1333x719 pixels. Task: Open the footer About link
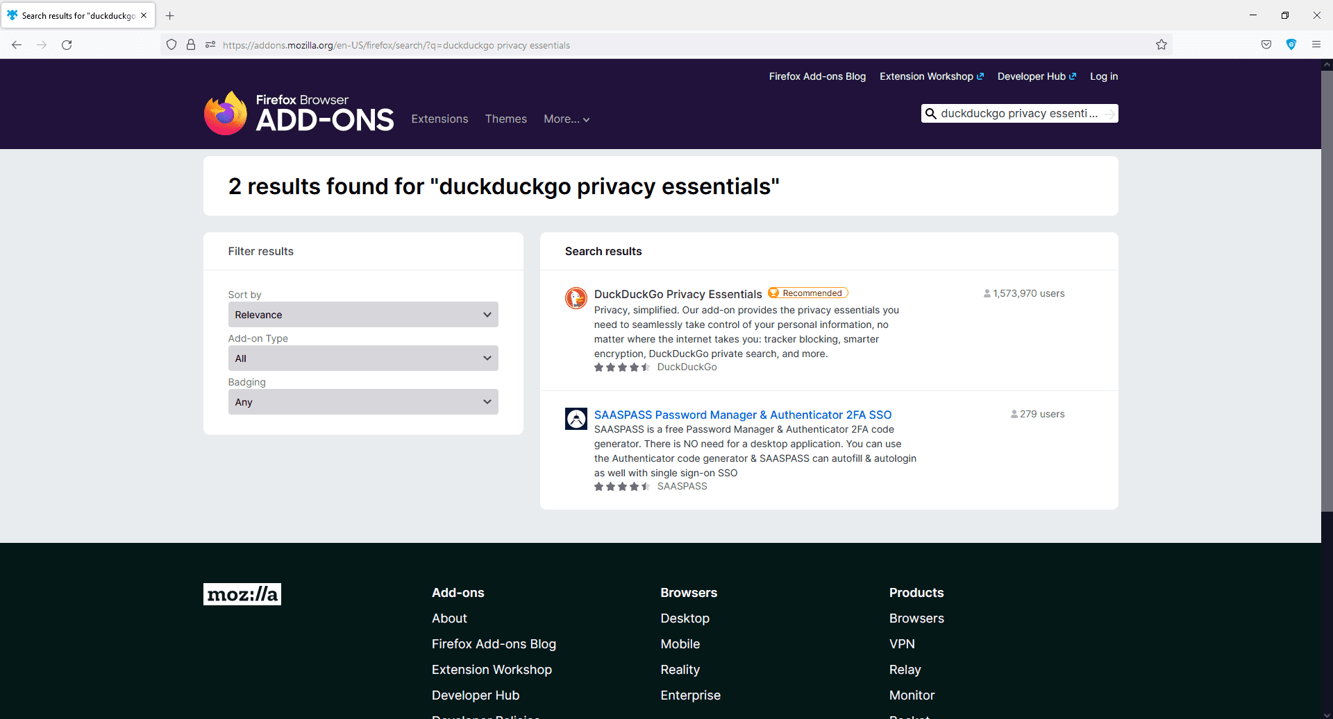[x=449, y=618]
